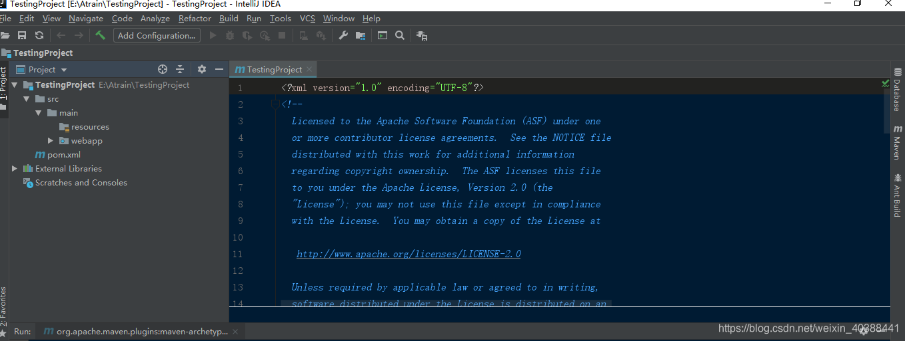Open the Tools menu
Viewport: 905px width, 341px height.
point(281,19)
